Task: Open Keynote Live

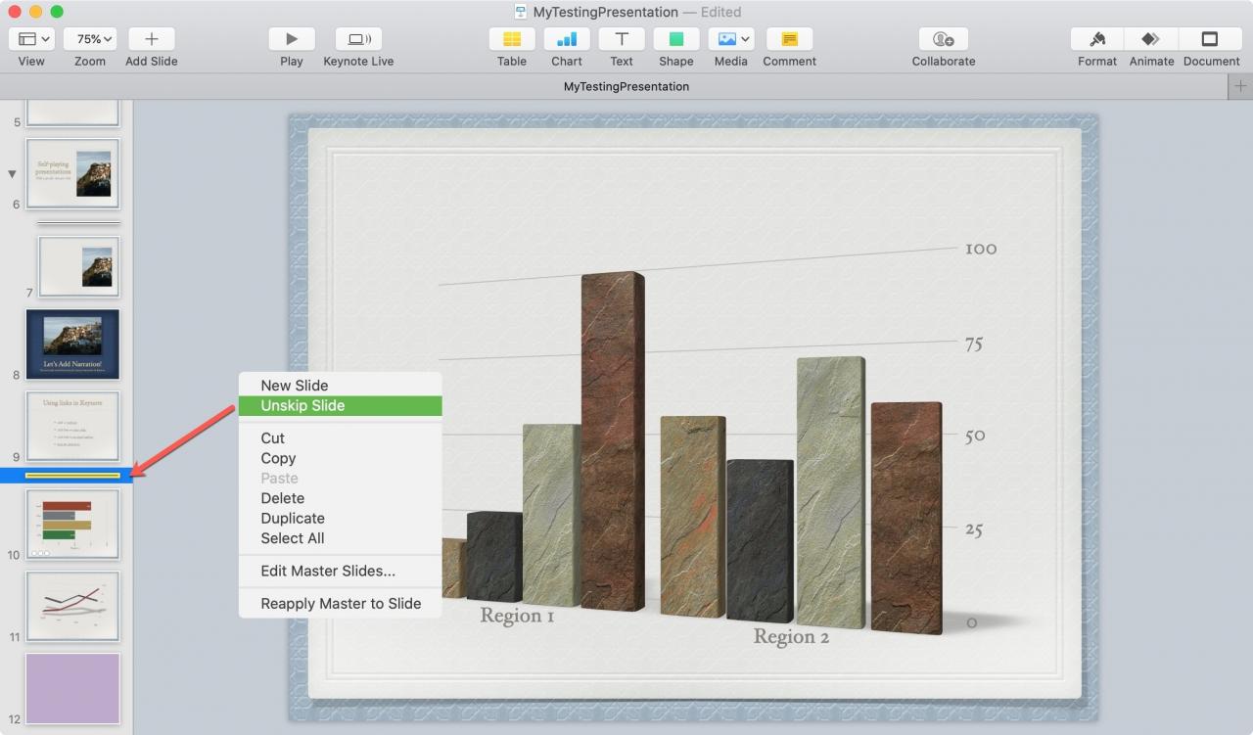Action: pyautogui.click(x=358, y=39)
